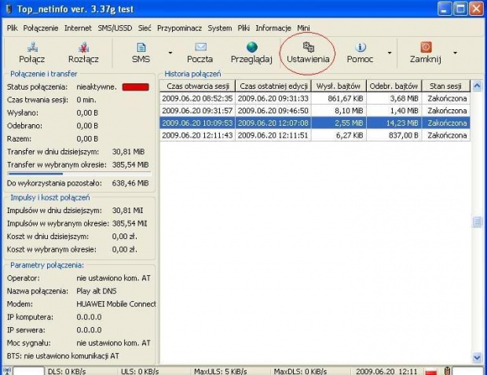Image resolution: width=487 pixels, height=375 pixels.
Task: Click the 30,81 MiI impulses today value
Action: tap(128, 211)
